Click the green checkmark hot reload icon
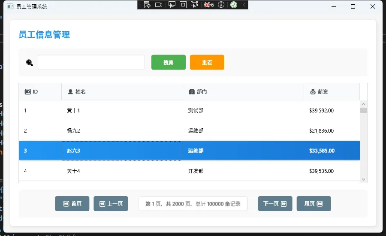Viewport: 386px width, 236px height. pyautogui.click(x=234, y=5)
